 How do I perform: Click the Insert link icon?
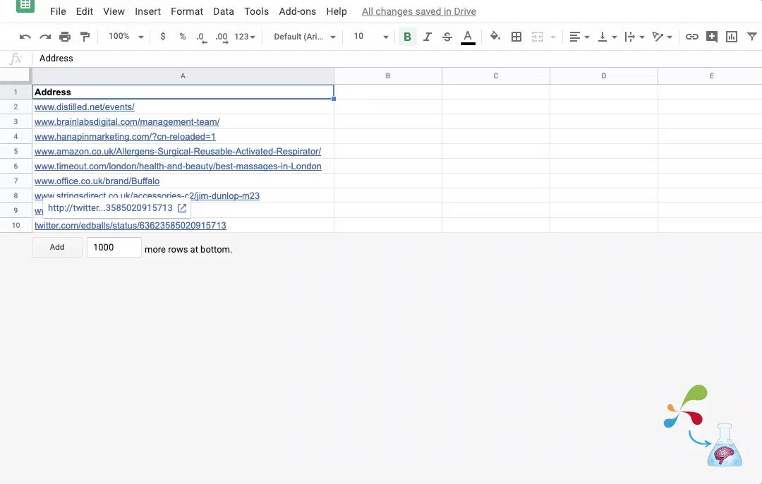[691, 37]
